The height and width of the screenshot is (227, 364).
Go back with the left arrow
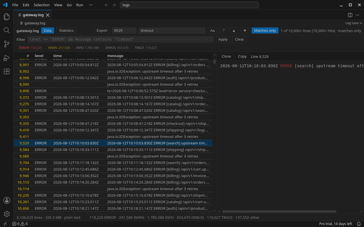click(107, 5)
